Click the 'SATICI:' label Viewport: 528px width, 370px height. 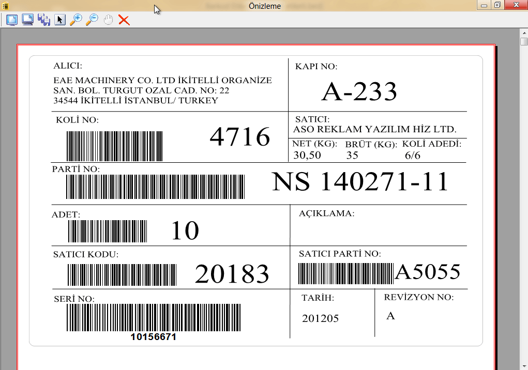[312, 119]
